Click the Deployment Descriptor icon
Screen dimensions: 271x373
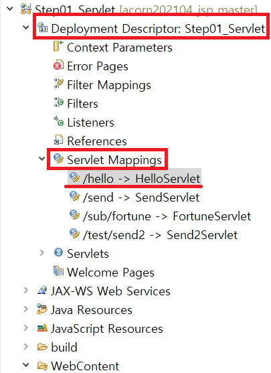tap(43, 28)
